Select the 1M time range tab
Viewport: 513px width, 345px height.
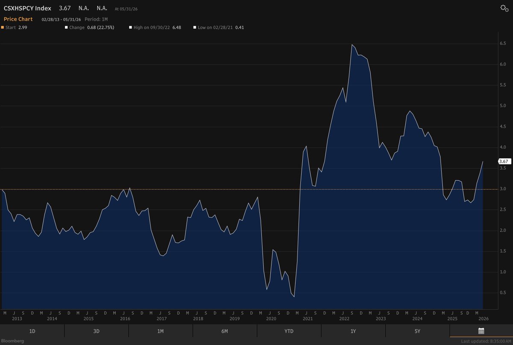click(x=160, y=331)
